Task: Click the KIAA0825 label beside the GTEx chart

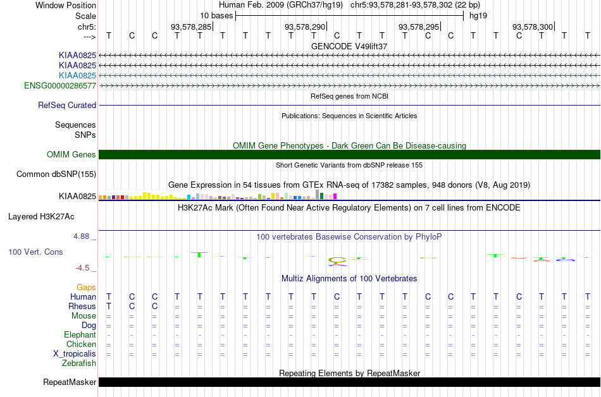Action: click(x=77, y=197)
